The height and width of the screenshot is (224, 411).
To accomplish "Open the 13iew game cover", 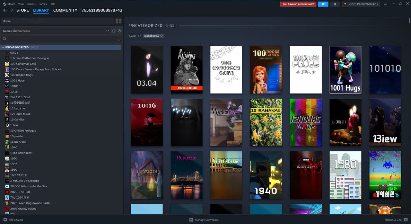I will (385, 122).
